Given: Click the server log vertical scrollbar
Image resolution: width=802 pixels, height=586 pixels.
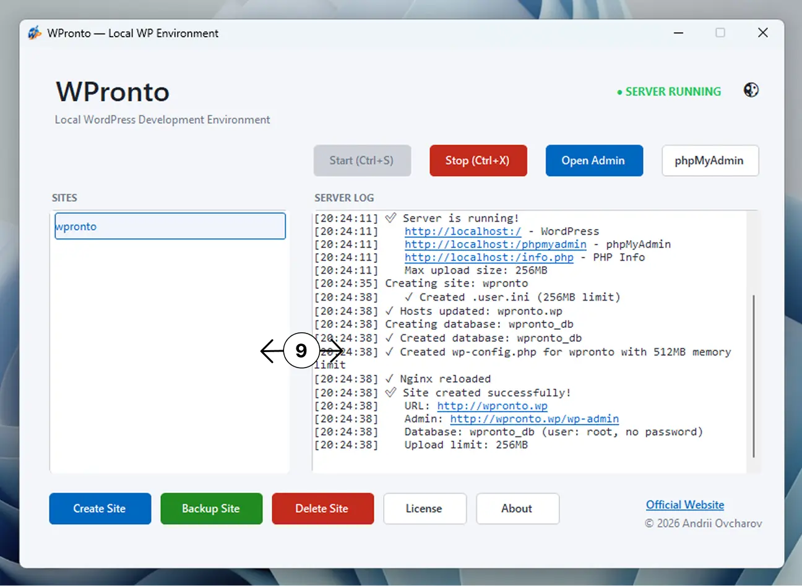Looking at the screenshot, I should pyautogui.click(x=754, y=376).
